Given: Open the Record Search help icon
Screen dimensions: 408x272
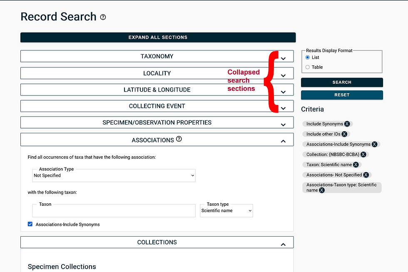Looking at the screenshot, I should click(x=102, y=17).
